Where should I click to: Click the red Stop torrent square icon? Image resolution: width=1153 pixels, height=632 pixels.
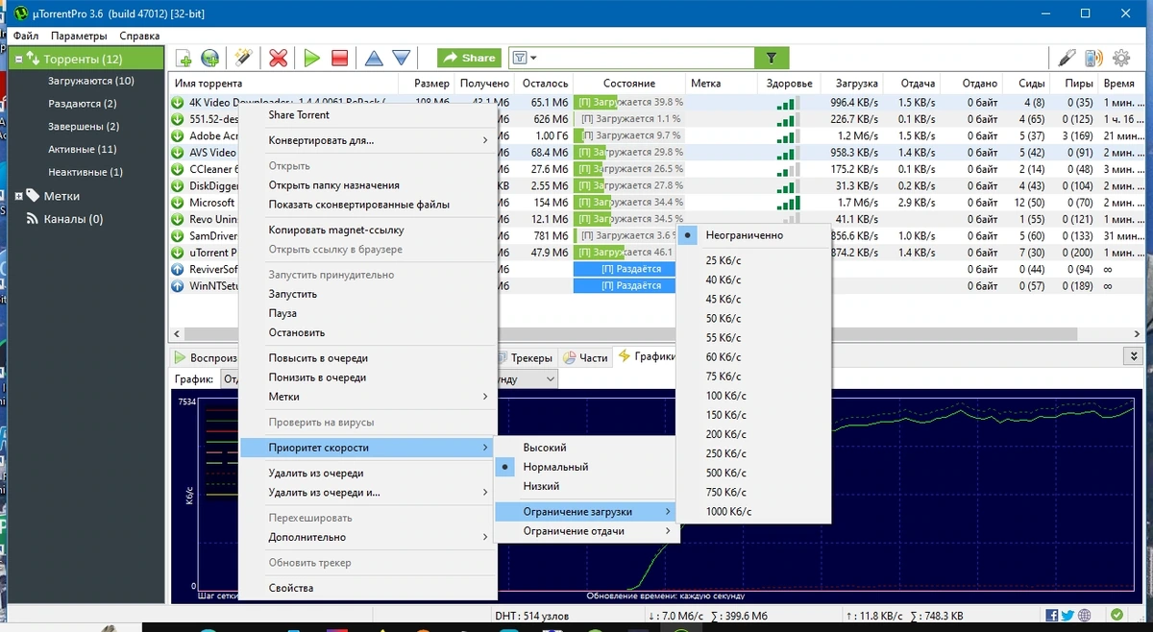(339, 59)
